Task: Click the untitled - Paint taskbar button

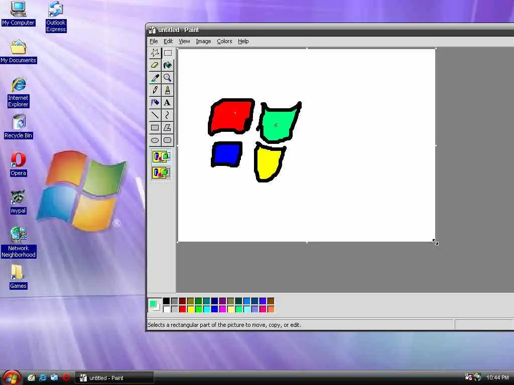Action: click(114, 378)
